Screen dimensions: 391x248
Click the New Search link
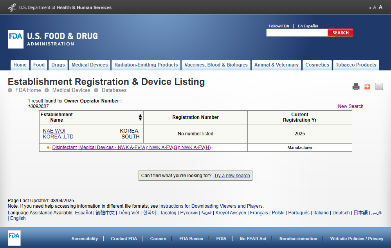coord(350,106)
